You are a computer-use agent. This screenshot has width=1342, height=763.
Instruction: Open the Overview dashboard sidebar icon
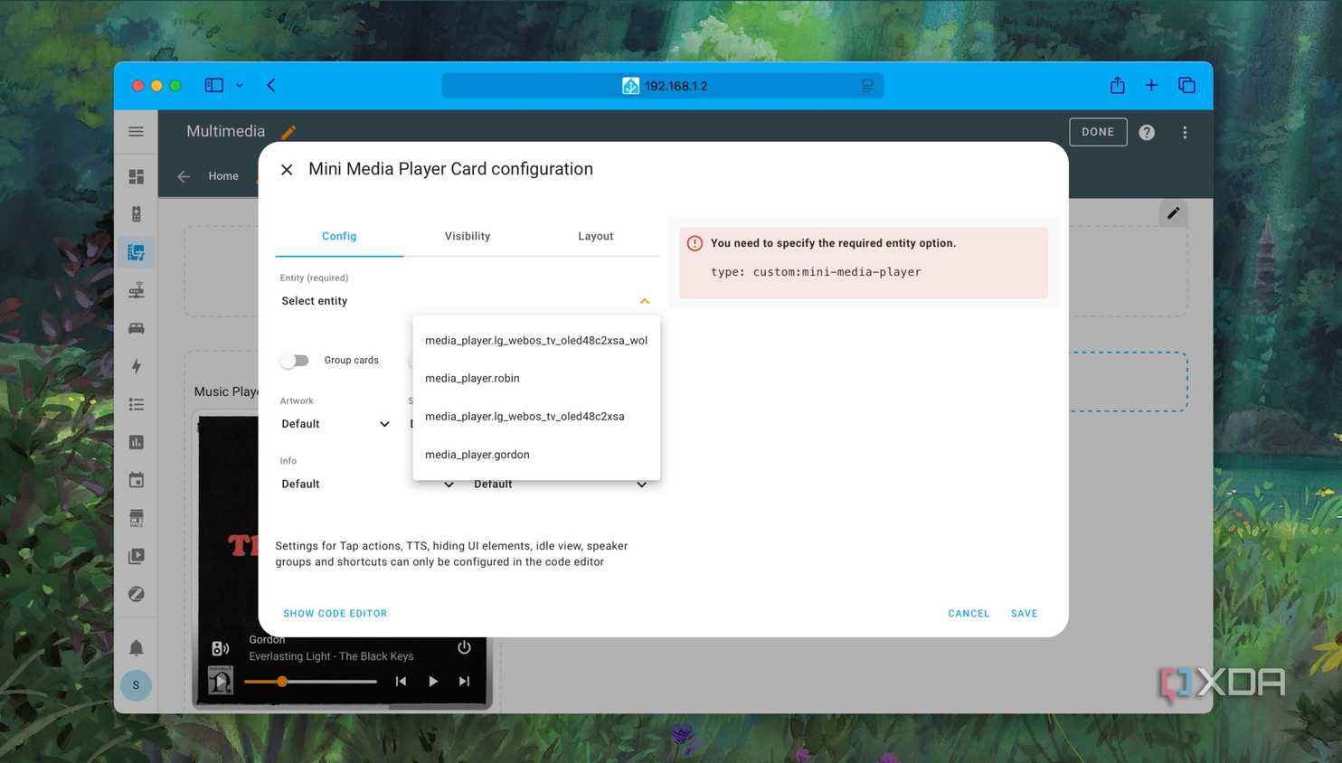(x=137, y=176)
